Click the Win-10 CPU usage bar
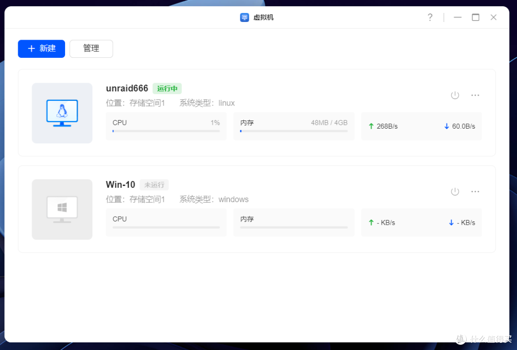 [x=166, y=227]
